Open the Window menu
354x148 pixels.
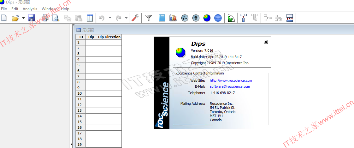pos(49,9)
